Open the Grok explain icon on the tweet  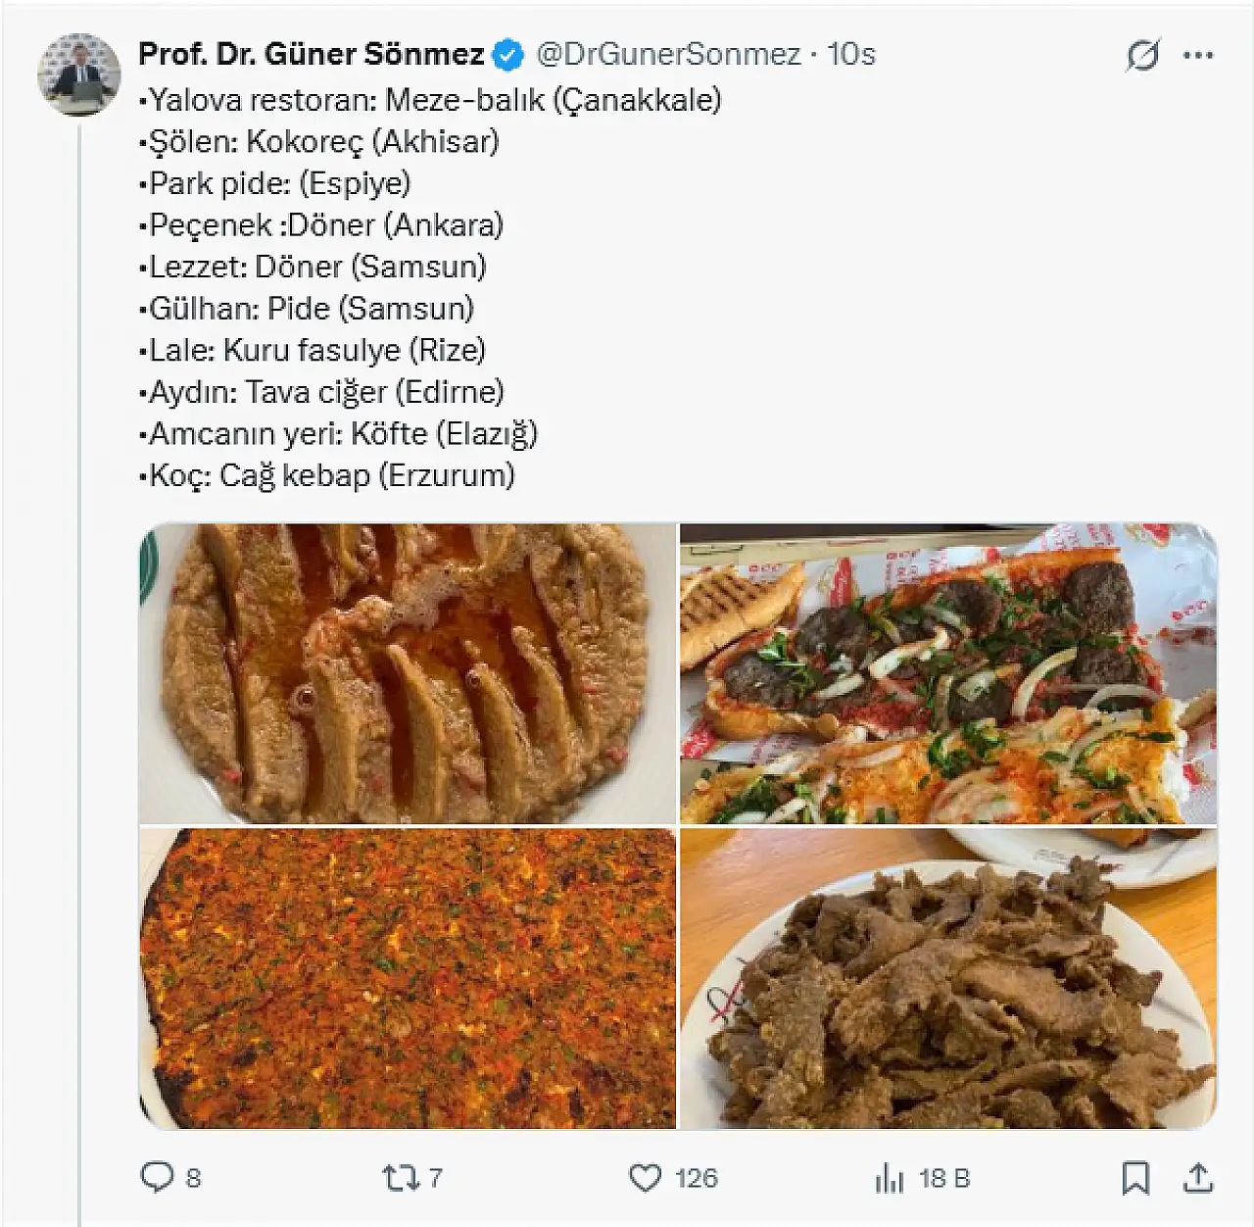coord(1142,56)
